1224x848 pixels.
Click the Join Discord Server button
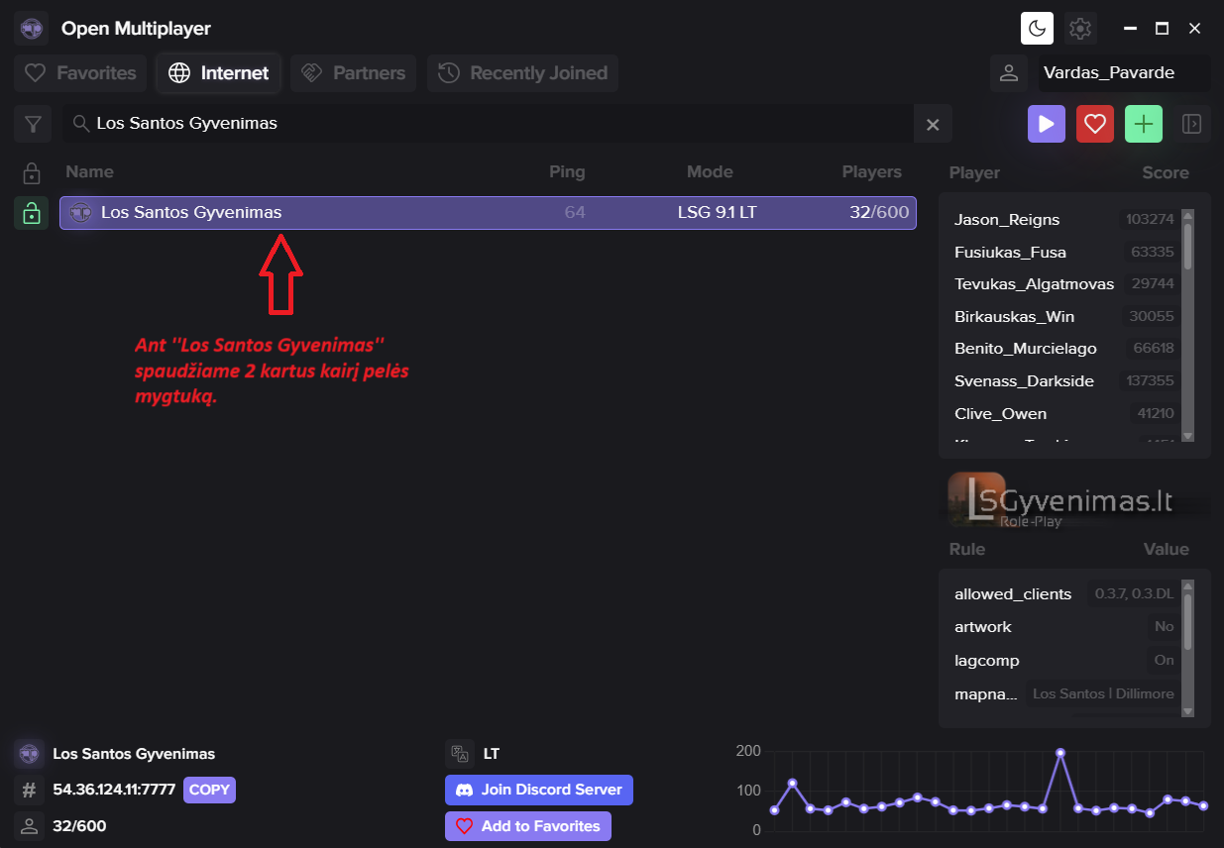click(x=538, y=790)
